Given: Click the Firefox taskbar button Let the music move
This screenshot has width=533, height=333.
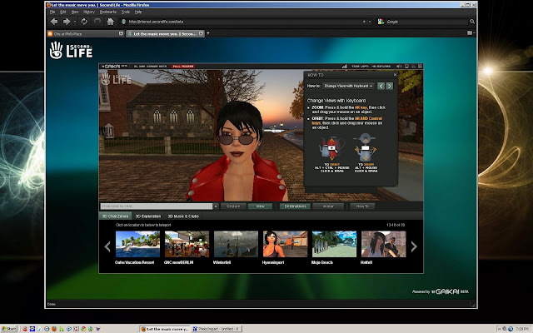Looking at the screenshot, I should tap(165, 329).
